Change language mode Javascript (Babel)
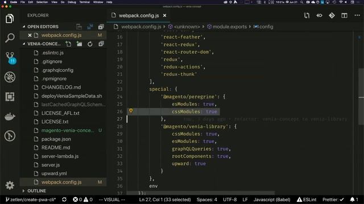This screenshot has height=204, width=364. tap(272, 199)
